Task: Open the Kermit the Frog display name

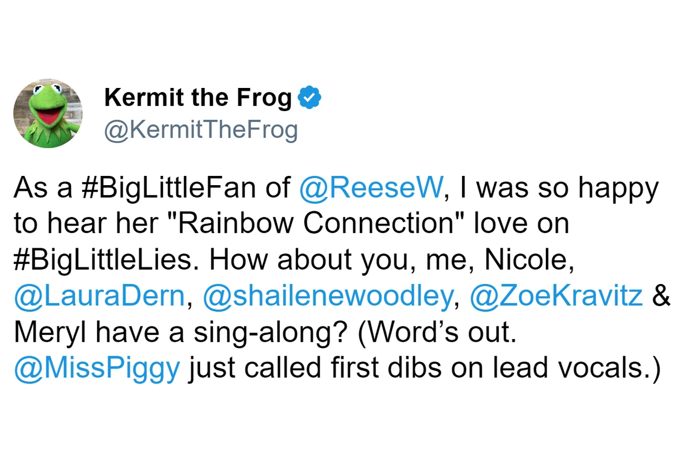Action: [198, 98]
